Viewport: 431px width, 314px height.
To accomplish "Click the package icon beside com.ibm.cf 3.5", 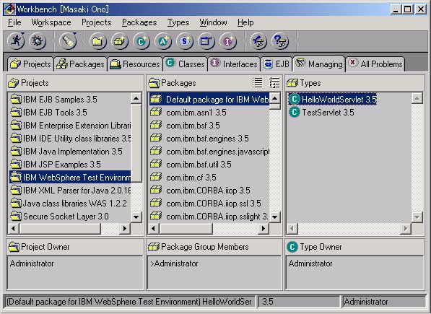I will tap(156, 177).
